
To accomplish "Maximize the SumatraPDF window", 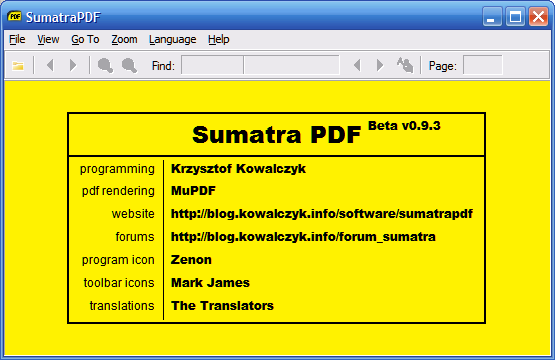I will tap(515, 17).
